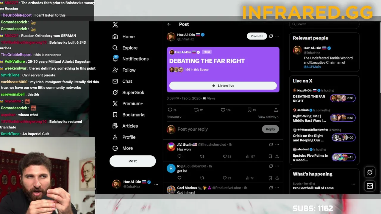This screenshot has height=214, width=381.
Task: Reply to R's 'get in!' comment
Action: coord(179,178)
